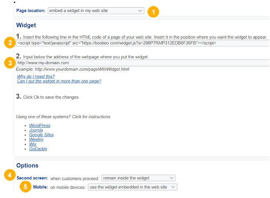The image size is (270, 198).
Task: Click 'Using one of these systems?' text
Action: [x=43, y=117]
